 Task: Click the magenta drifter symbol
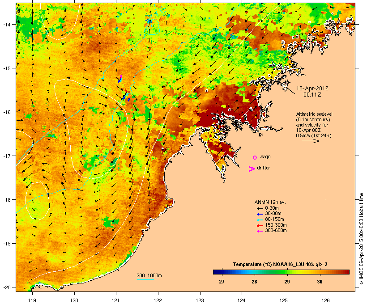pos(252,169)
